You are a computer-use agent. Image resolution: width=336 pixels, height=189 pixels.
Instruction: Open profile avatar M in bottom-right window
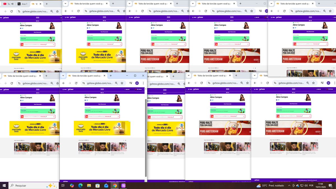[x=329, y=83]
